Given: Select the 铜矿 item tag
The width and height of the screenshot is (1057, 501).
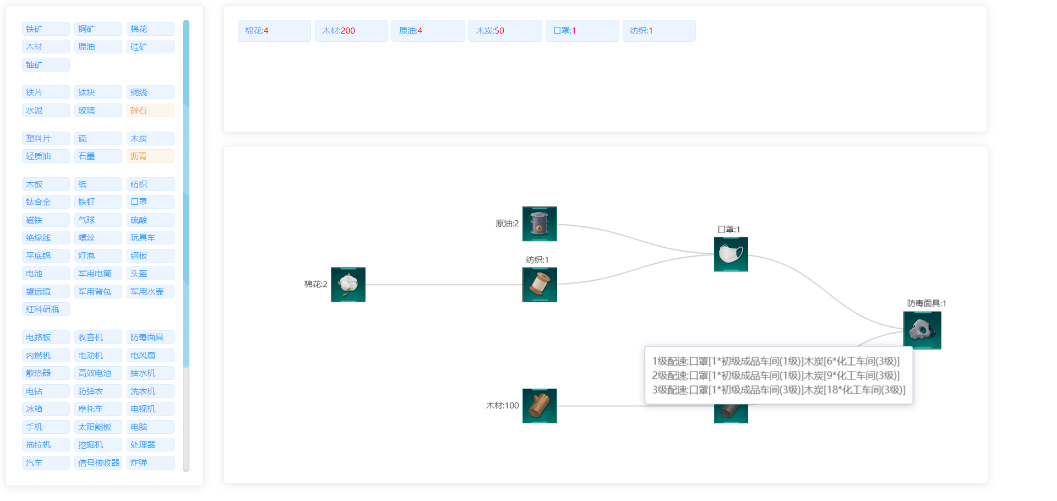Looking at the screenshot, I should click(98, 29).
